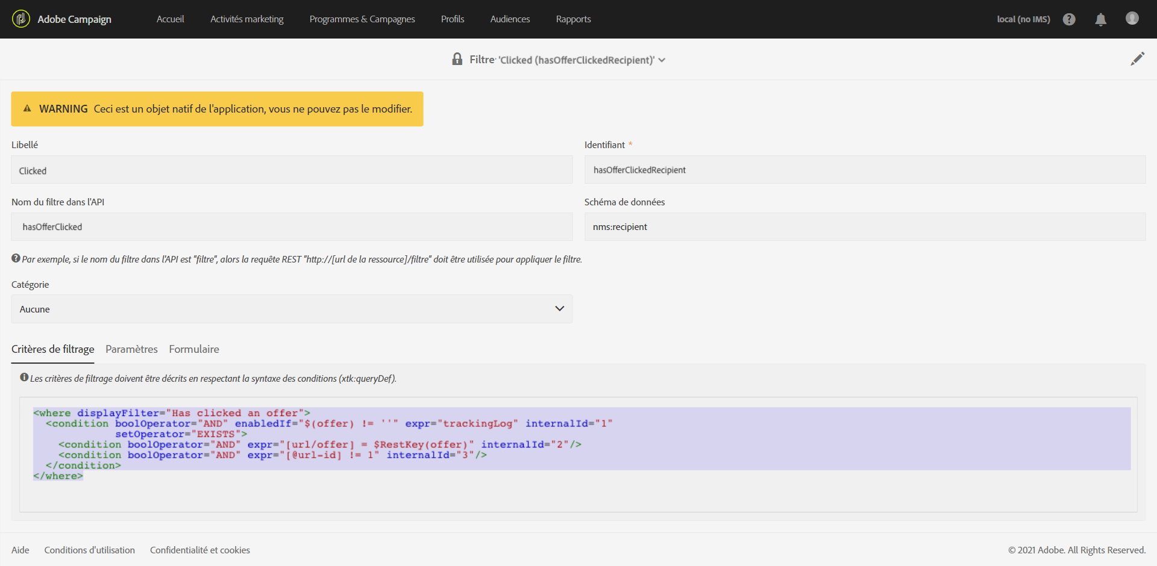Expand the Filtre title chevron dropdown
Screen dimensions: 1157x566
pos(662,60)
